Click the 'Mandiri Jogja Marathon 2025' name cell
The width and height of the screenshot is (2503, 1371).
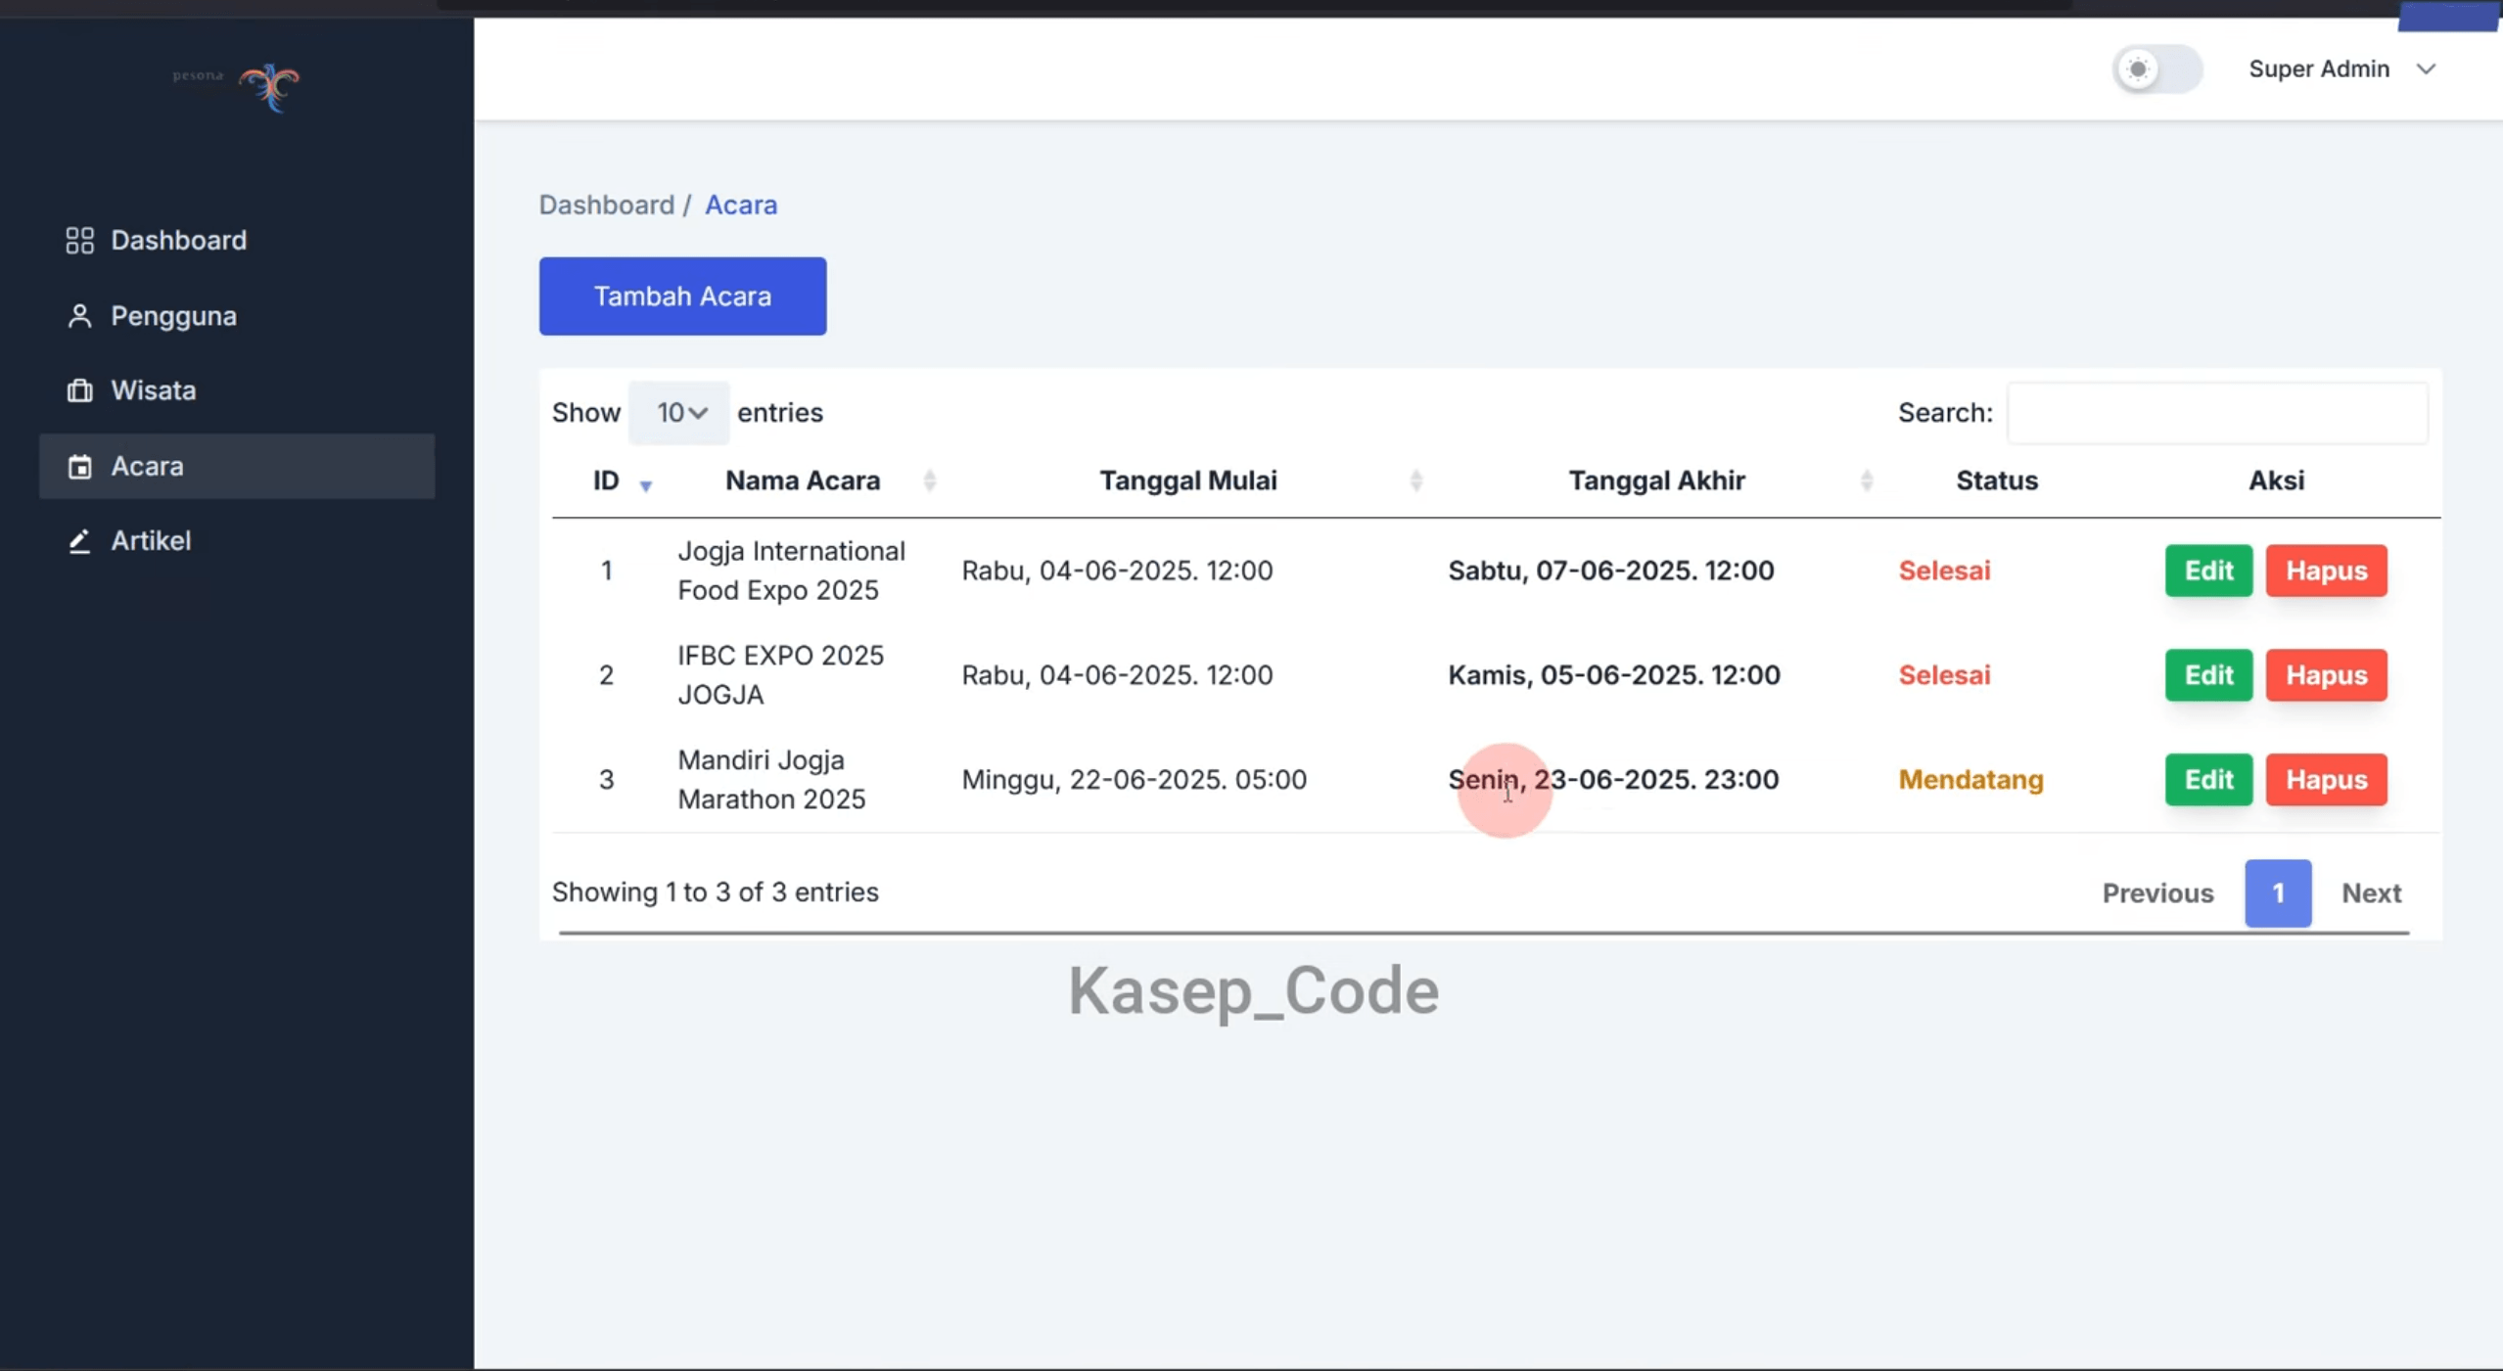[x=771, y=780]
